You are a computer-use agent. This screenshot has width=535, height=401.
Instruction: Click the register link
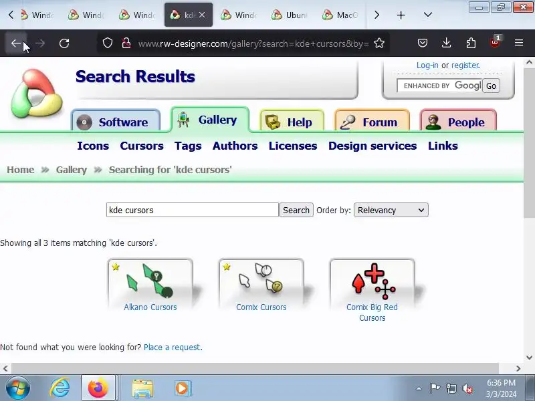pos(465,65)
